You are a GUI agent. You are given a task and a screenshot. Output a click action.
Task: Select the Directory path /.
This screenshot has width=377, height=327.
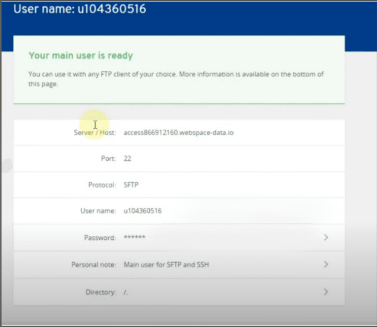127,292
